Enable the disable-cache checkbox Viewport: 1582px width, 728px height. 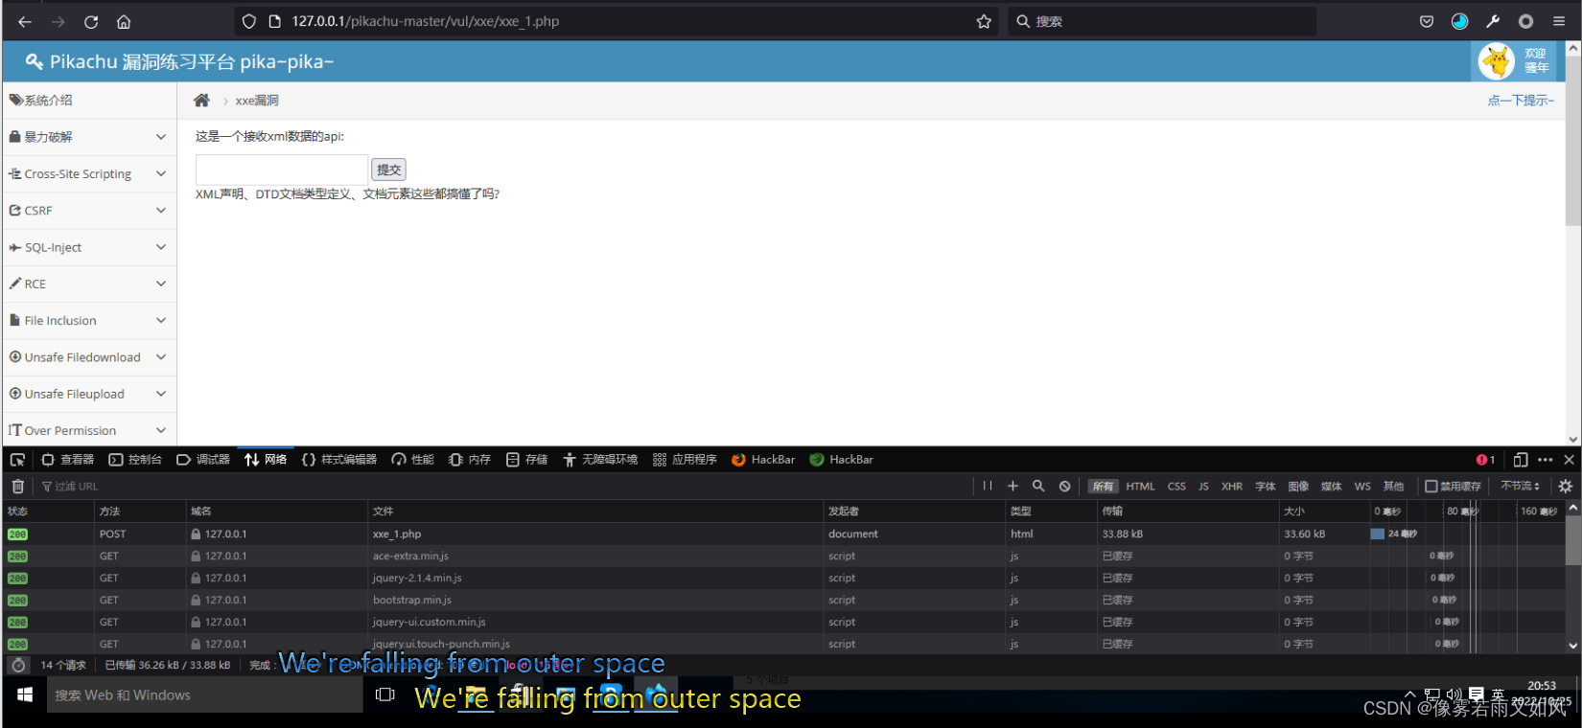tap(1431, 487)
